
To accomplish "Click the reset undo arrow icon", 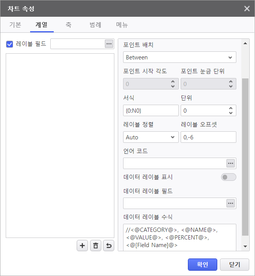I will pos(109,246).
